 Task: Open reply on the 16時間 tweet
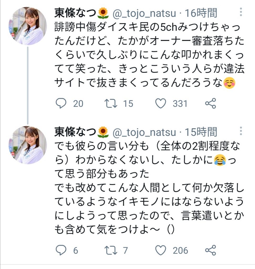point(61,103)
